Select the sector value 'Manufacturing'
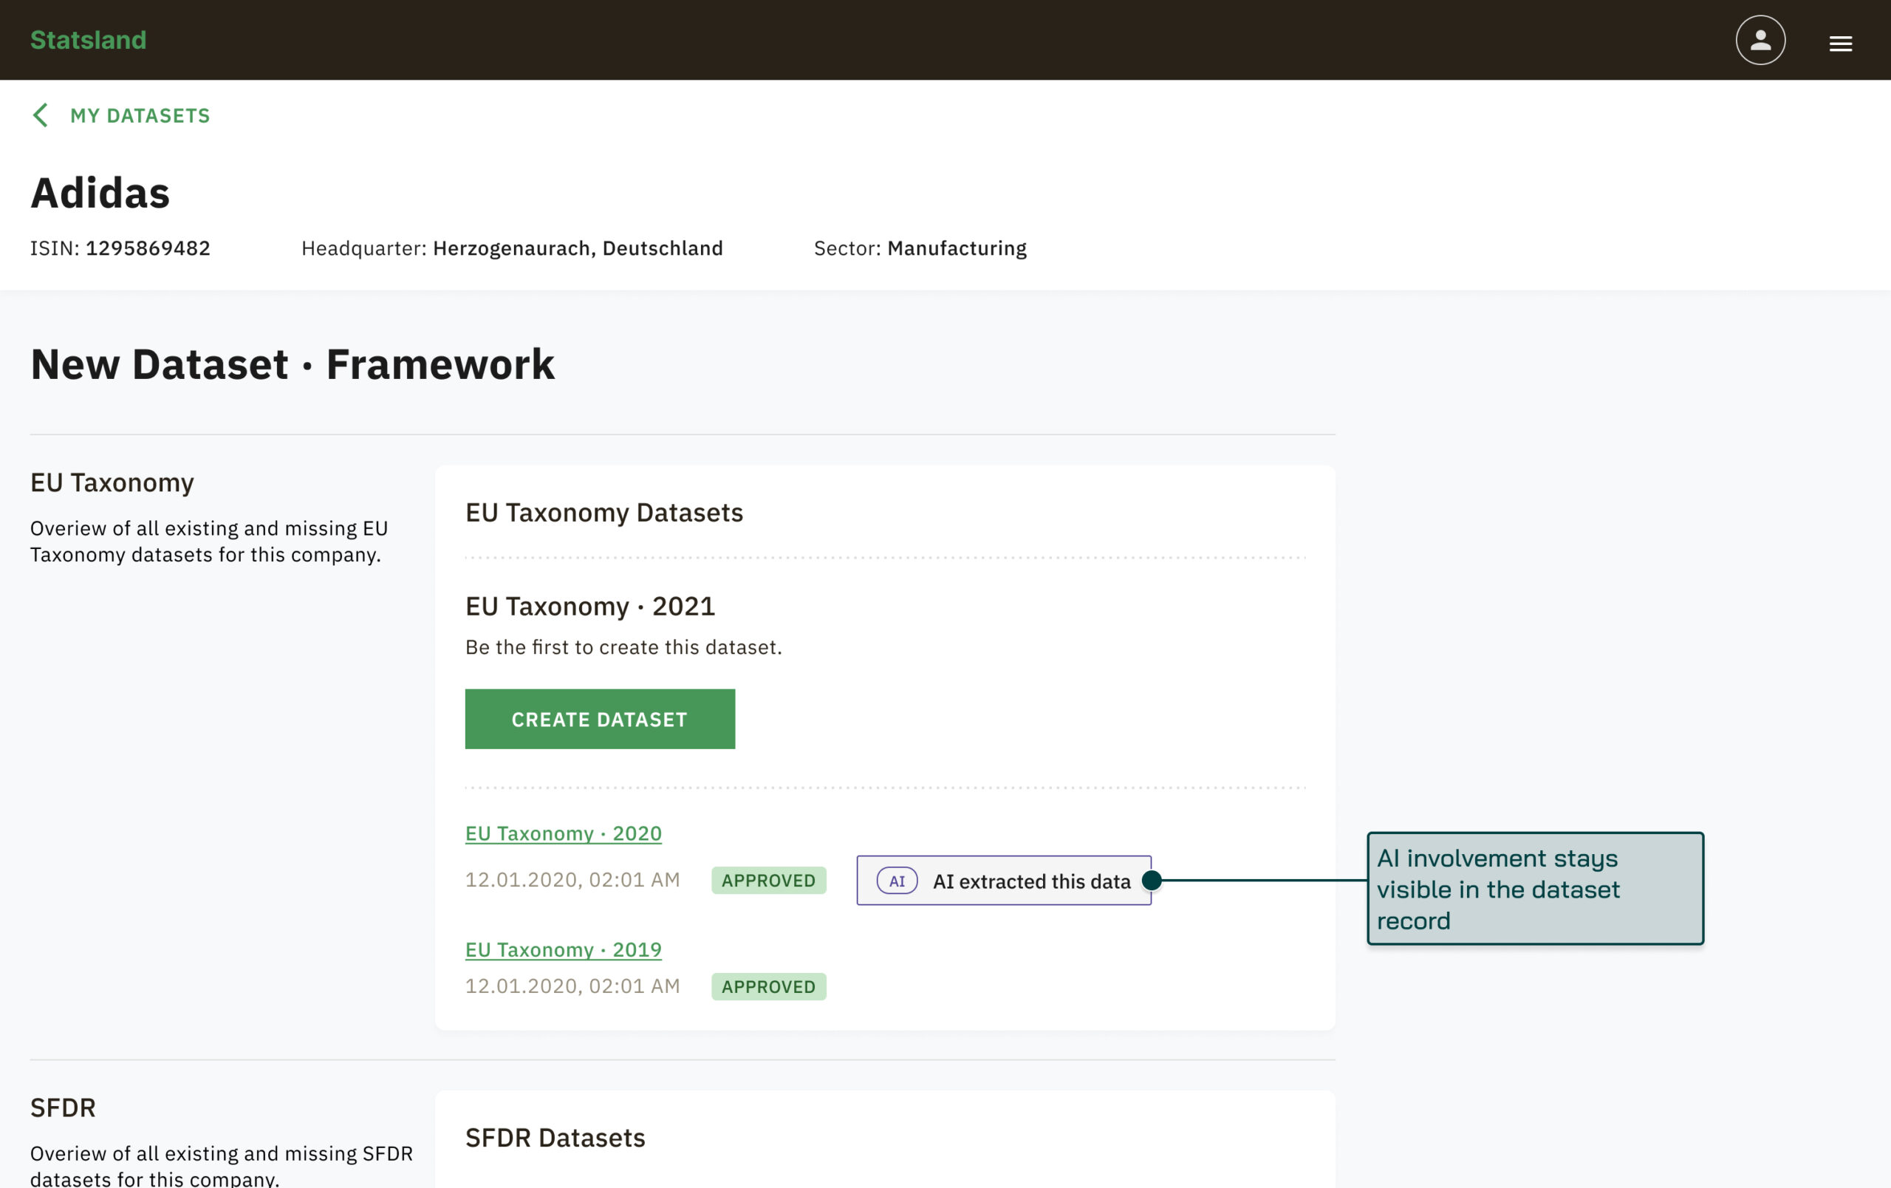 point(957,248)
